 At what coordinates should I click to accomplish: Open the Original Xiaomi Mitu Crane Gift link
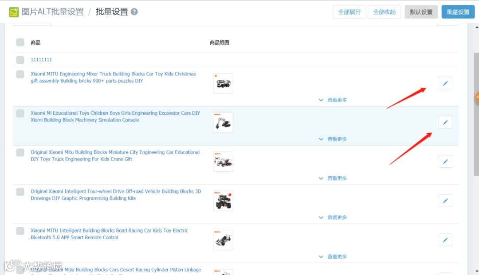(x=115, y=156)
